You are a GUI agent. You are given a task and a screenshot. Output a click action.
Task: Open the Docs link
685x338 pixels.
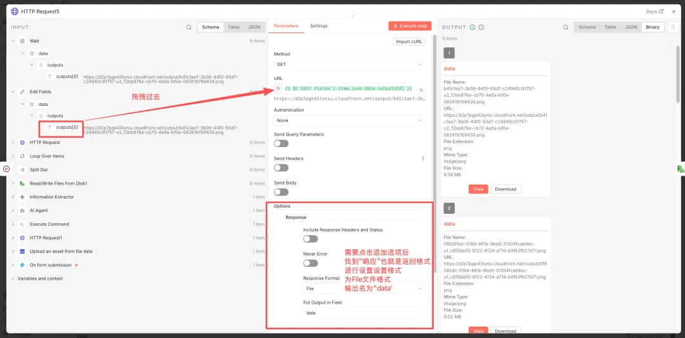tap(655, 12)
